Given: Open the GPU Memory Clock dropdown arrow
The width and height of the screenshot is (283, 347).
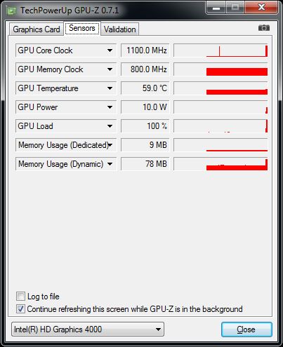Looking at the screenshot, I should [x=110, y=69].
